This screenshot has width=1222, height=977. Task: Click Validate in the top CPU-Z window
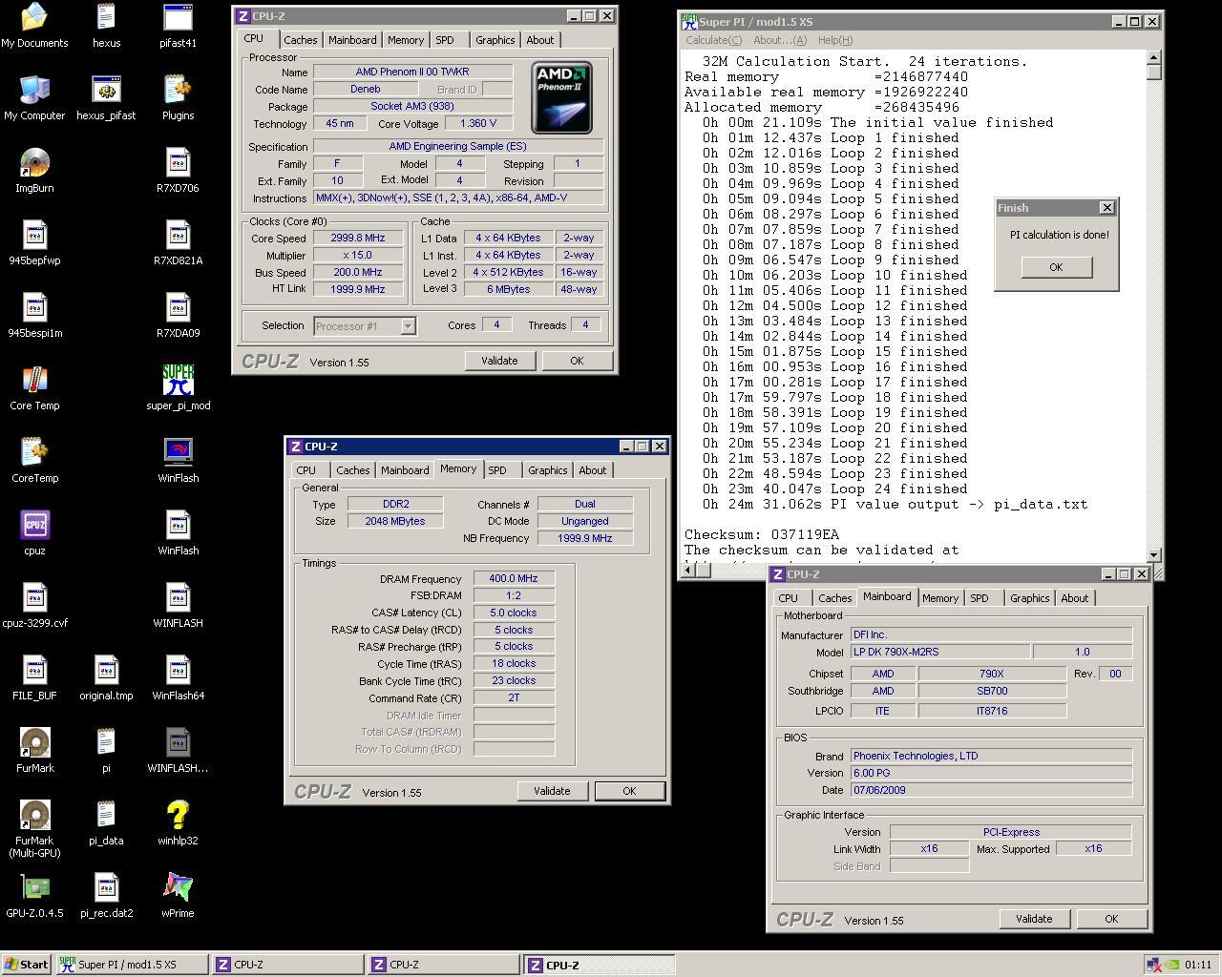click(499, 361)
